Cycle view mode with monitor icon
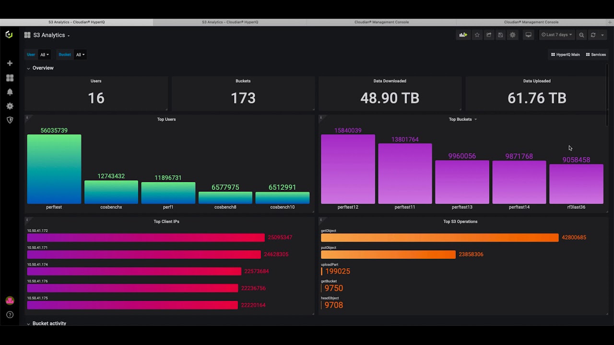This screenshot has height=345, width=614. point(528,35)
